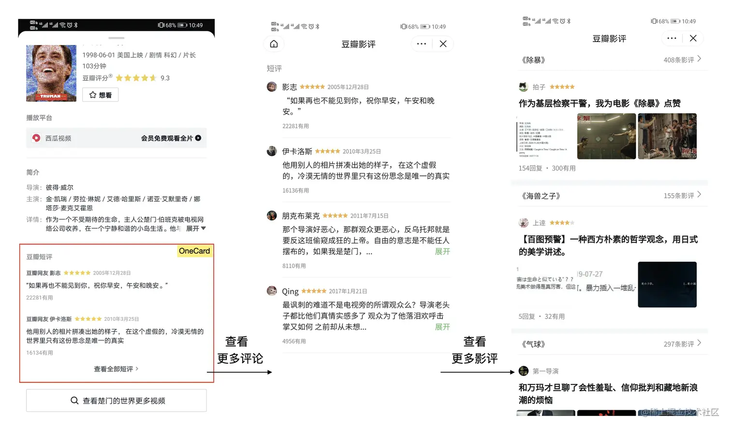Screen dimensions: 731x429
Task: Tap 5回复 · 32有用 stats
Action: (541, 316)
